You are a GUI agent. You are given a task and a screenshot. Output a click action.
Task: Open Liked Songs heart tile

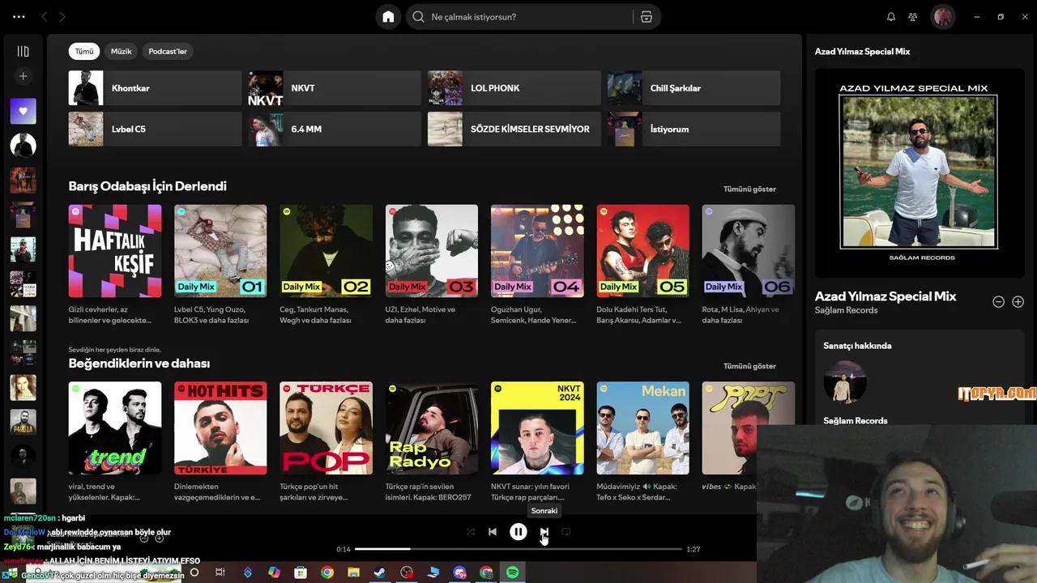pyautogui.click(x=23, y=111)
